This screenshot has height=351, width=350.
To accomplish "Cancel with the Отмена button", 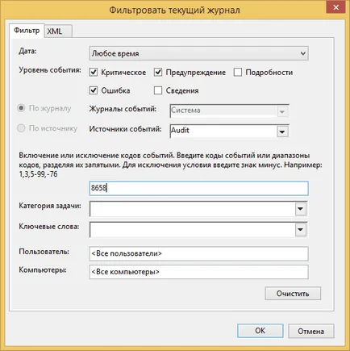I will click(x=311, y=331).
